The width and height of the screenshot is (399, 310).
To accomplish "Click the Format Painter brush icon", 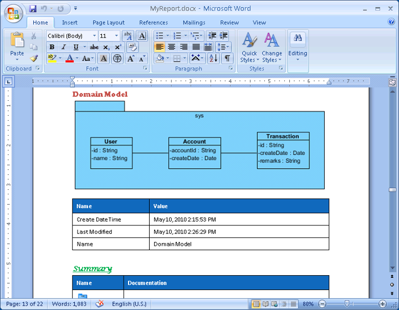I will tap(34, 59).
